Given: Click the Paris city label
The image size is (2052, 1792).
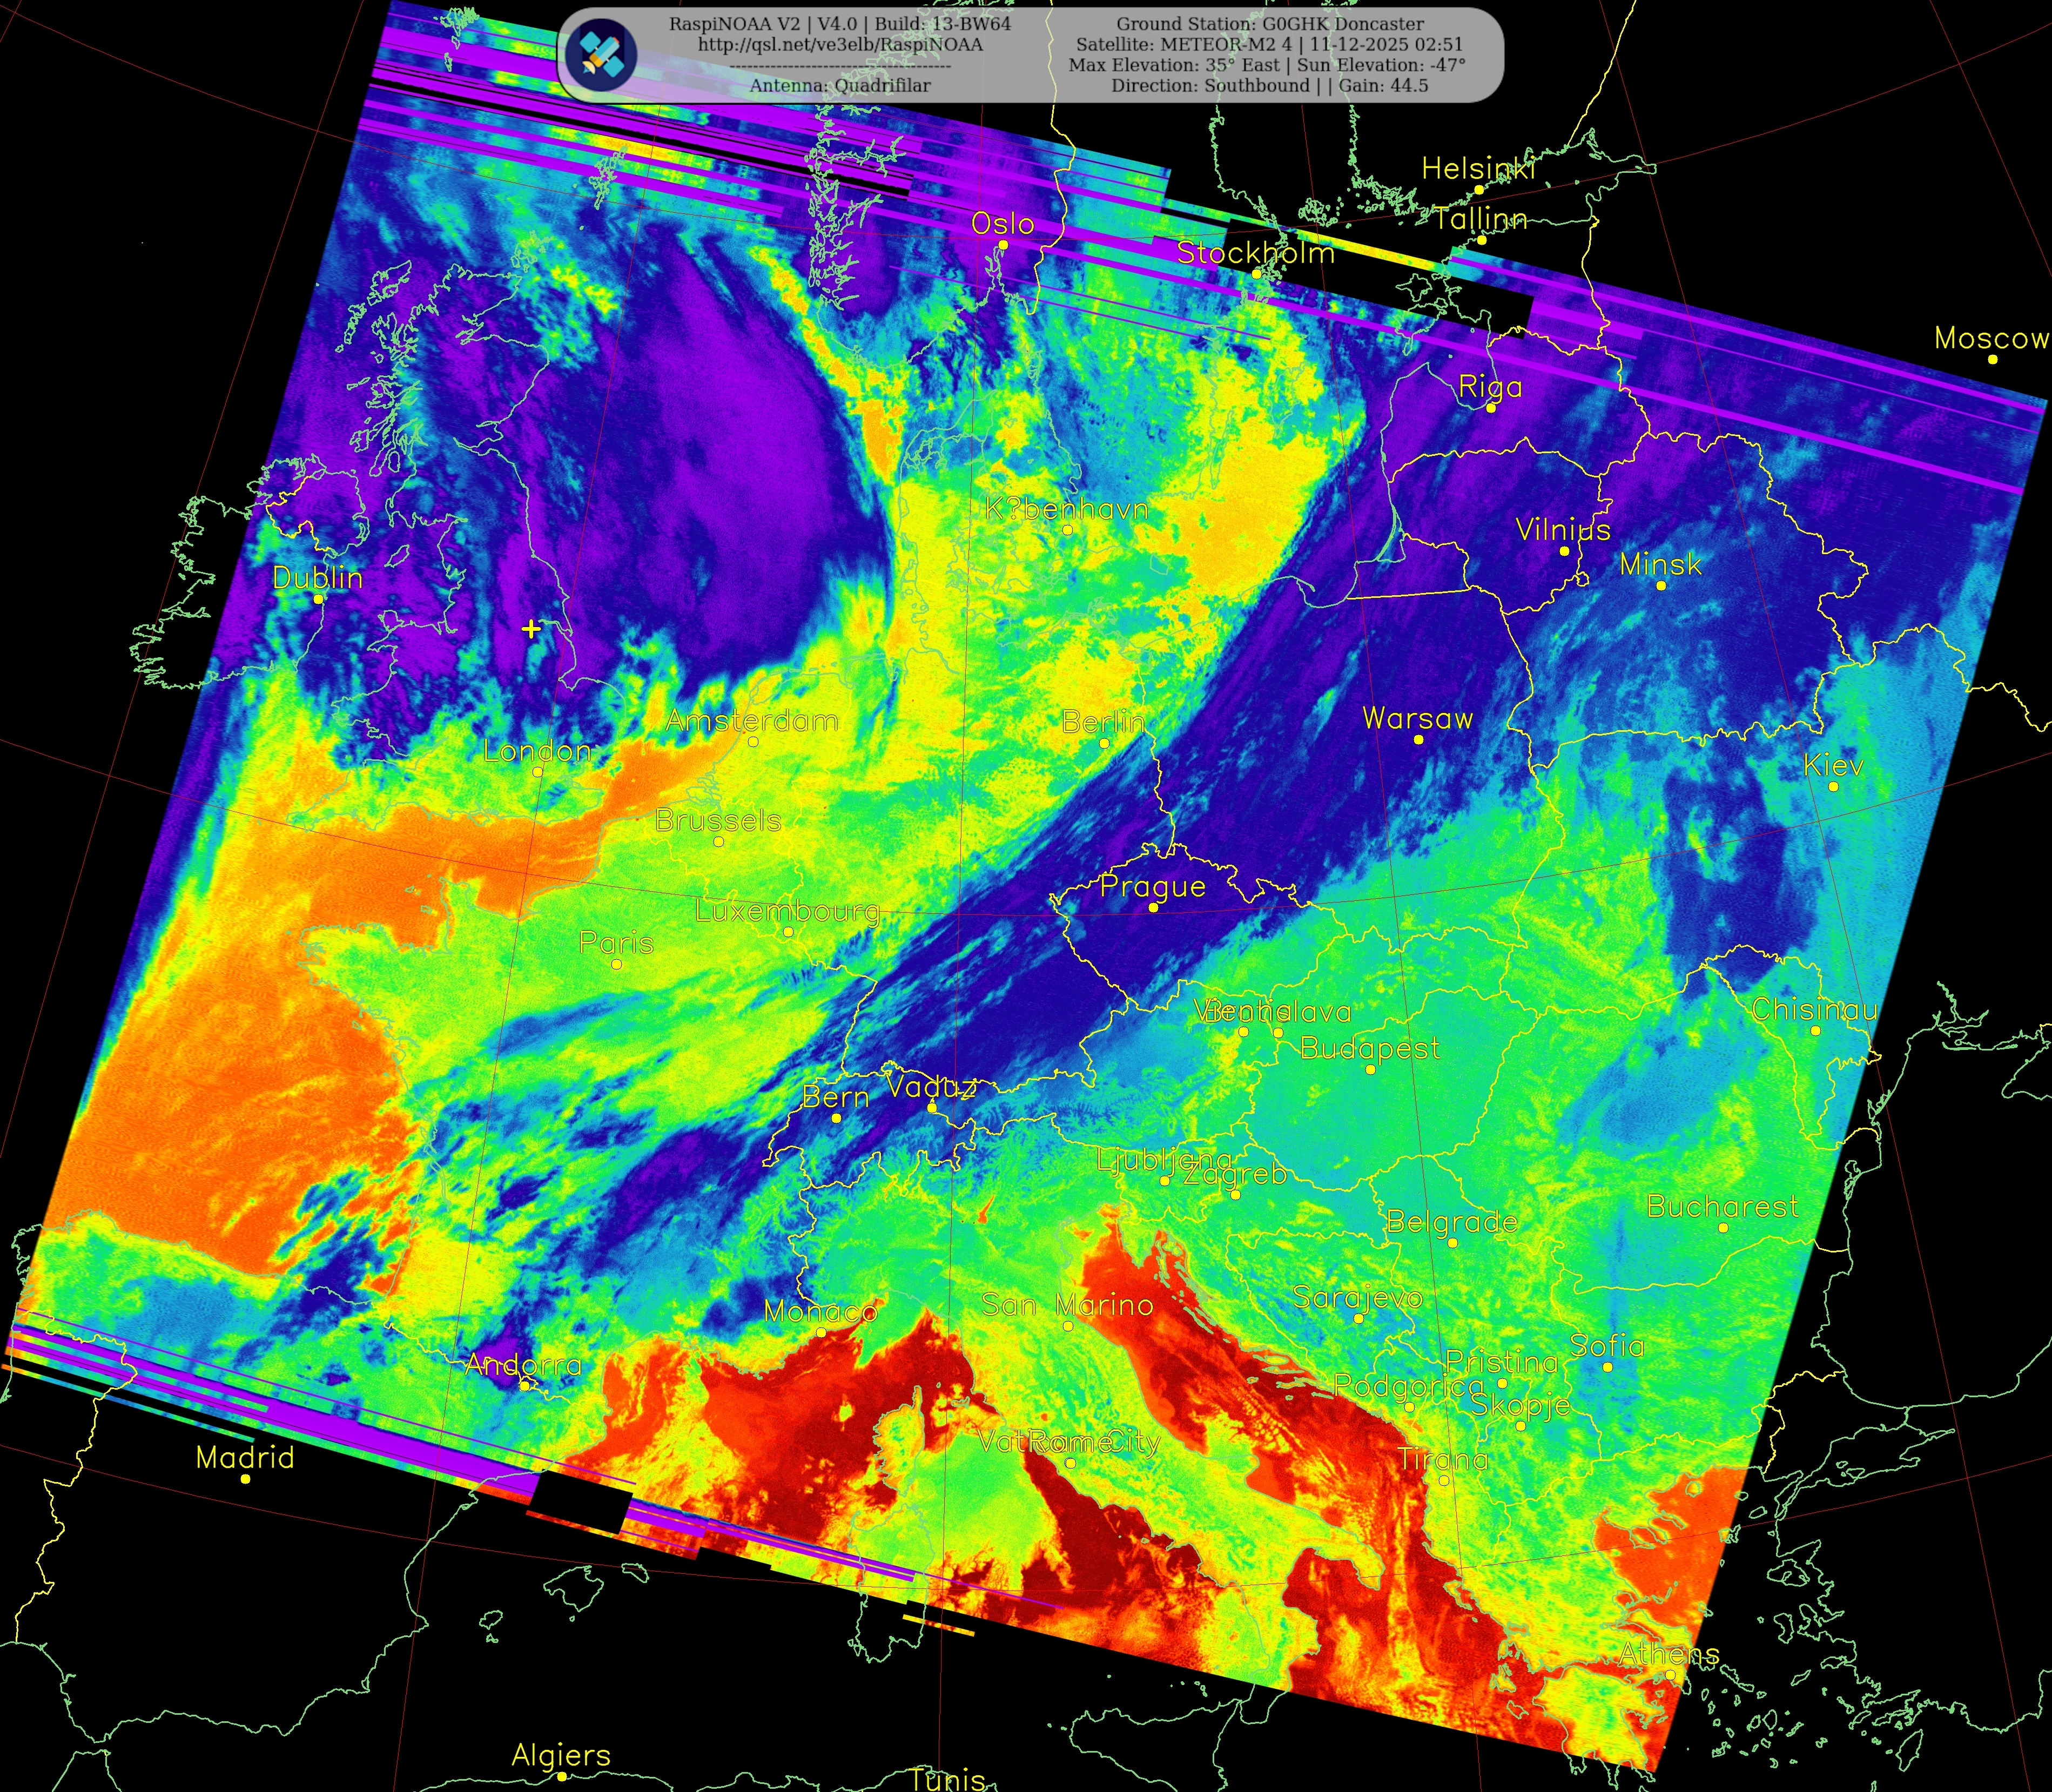Looking at the screenshot, I should (x=616, y=943).
